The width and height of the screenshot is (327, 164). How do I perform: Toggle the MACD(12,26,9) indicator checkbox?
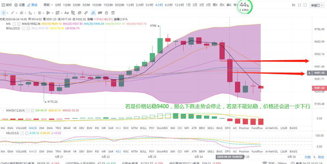[27, 111]
